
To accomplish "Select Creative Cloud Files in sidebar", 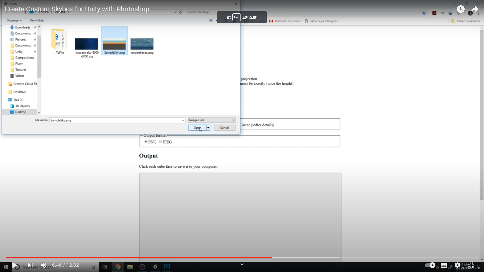I will coord(23,84).
